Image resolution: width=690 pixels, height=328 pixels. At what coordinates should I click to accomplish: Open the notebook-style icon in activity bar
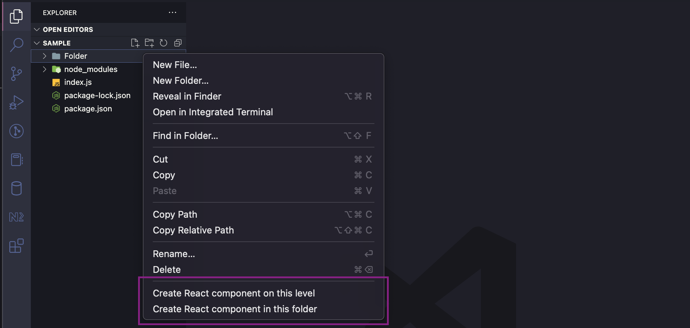point(16,160)
